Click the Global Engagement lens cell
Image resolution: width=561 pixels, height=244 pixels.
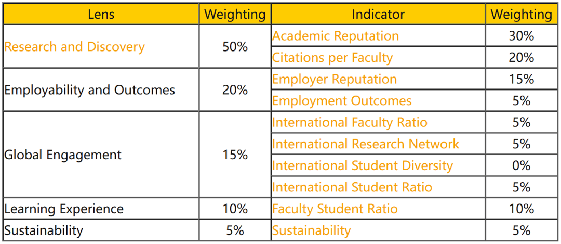(x=101, y=155)
